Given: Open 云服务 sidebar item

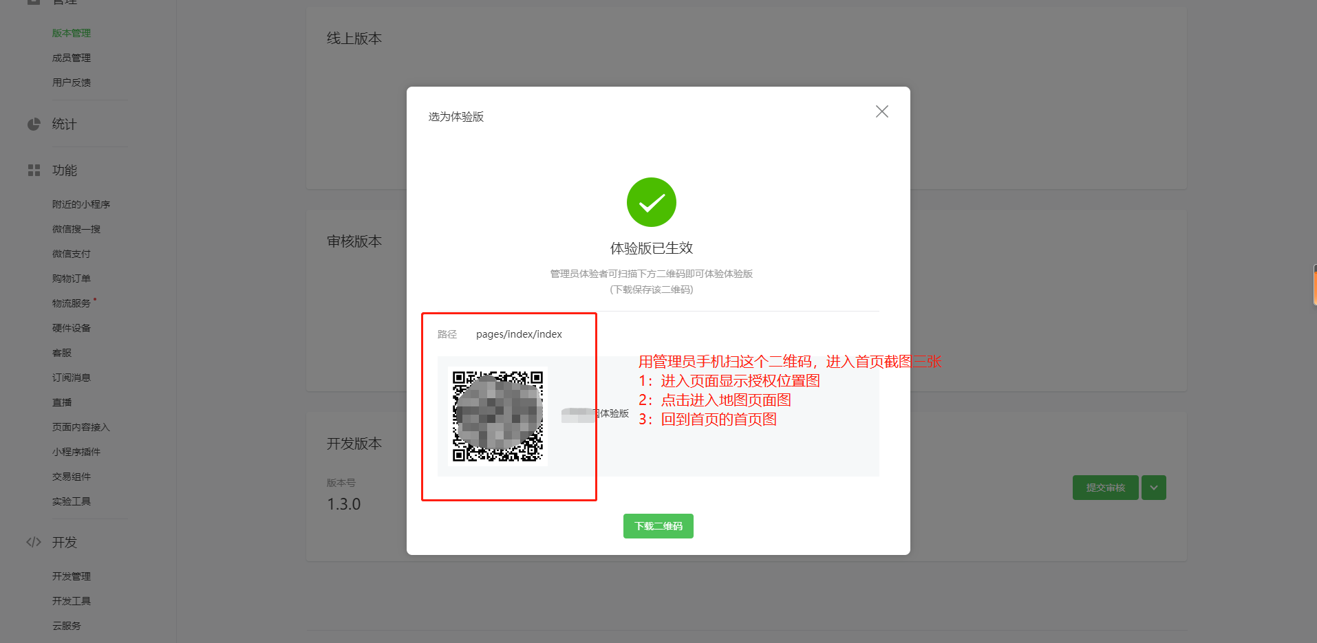Looking at the screenshot, I should coord(67,626).
